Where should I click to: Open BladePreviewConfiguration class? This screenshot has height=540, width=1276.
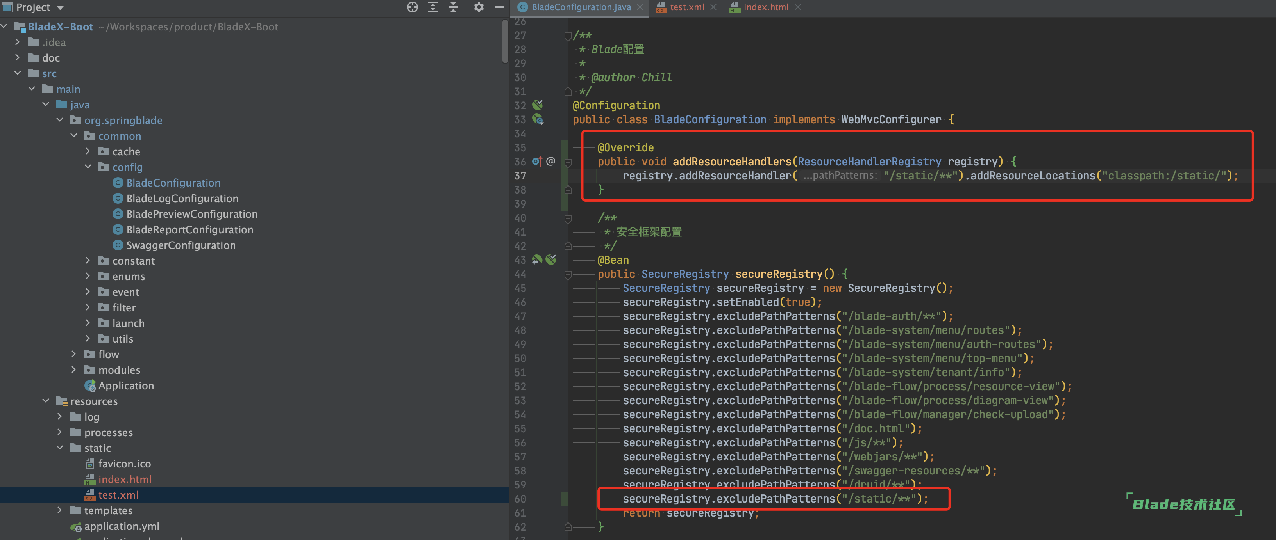click(x=191, y=214)
